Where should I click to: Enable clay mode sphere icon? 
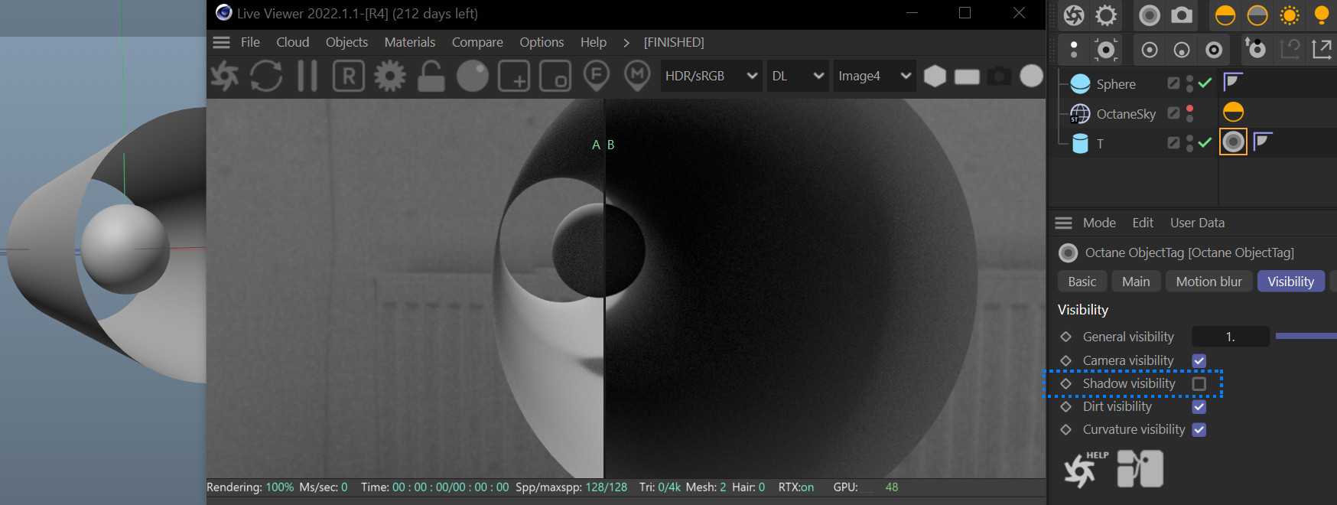tap(473, 76)
